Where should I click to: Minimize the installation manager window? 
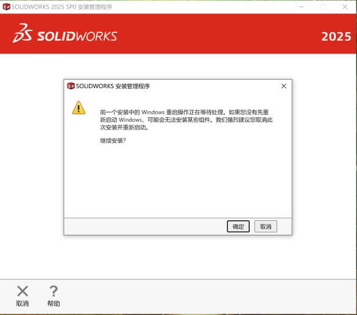(302, 7)
